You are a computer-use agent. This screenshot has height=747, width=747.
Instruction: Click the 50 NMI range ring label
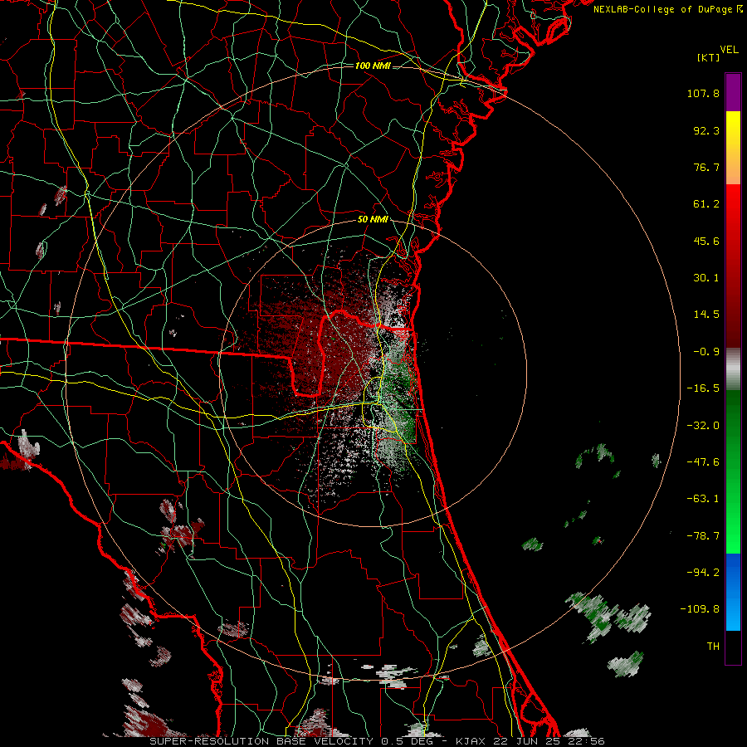click(373, 220)
